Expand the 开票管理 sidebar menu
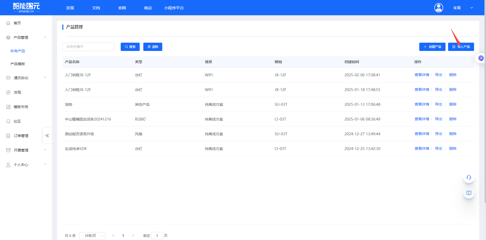The height and width of the screenshot is (240, 486). pyautogui.click(x=45, y=150)
